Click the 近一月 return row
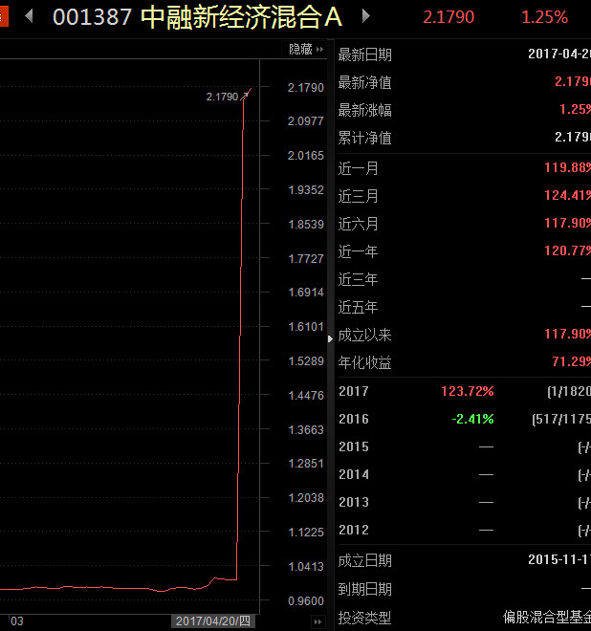The height and width of the screenshot is (631, 591). pos(464,168)
